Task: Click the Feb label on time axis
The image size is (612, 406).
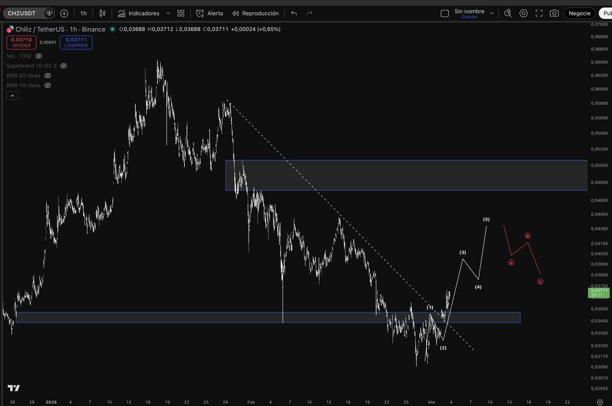Action: pos(250,402)
